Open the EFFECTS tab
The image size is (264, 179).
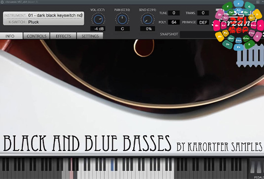click(63, 36)
